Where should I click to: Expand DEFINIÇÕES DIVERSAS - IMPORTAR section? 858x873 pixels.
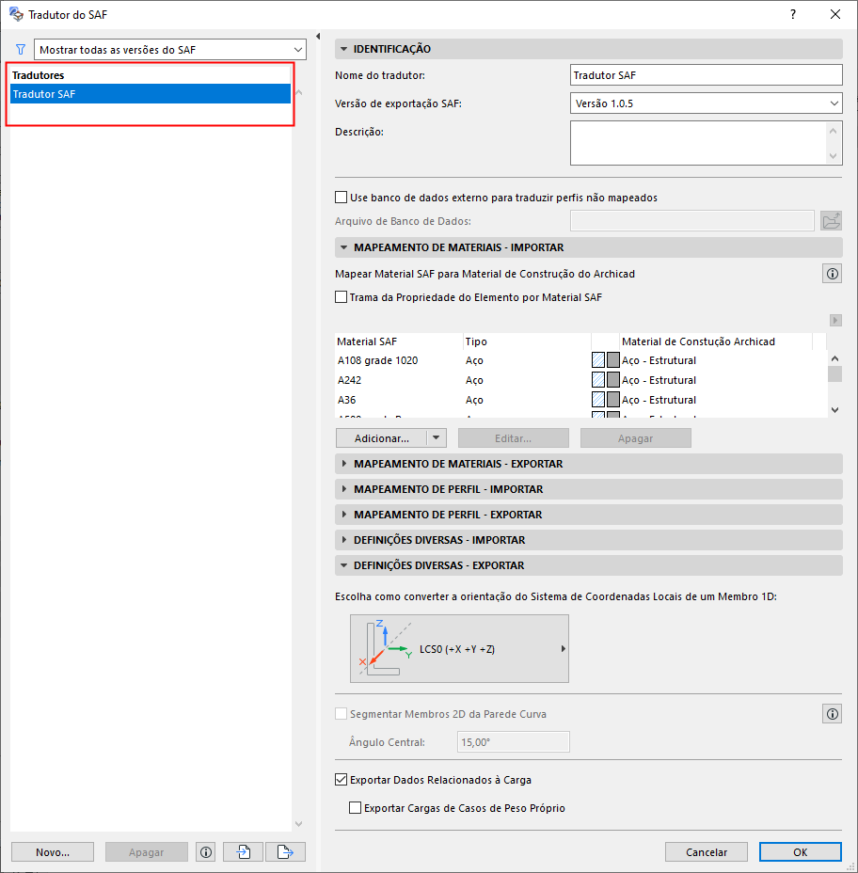(x=344, y=539)
